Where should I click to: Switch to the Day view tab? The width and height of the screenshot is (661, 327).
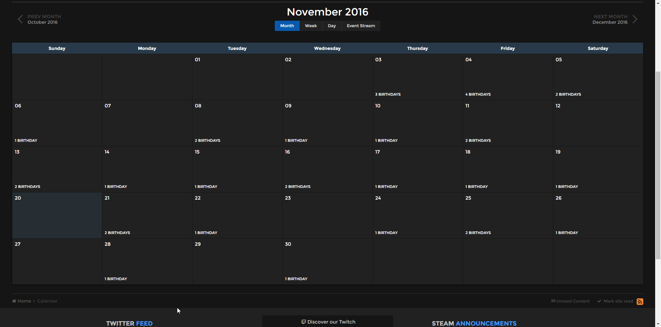pos(332,26)
